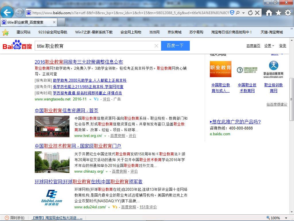Expand the dropdown arrow after www.edu24ol.com
Image resolution: width=294 pixels, height=221 pixels.
coord(109,207)
